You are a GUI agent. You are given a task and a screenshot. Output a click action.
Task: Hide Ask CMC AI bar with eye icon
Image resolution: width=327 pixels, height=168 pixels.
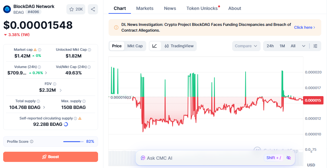pyautogui.click(x=289, y=158)
